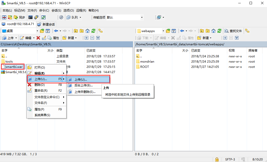Click the lock icon in status bar
Viewport: 267px width, 162px height.
pyautogui.click(x=217, y=159)
